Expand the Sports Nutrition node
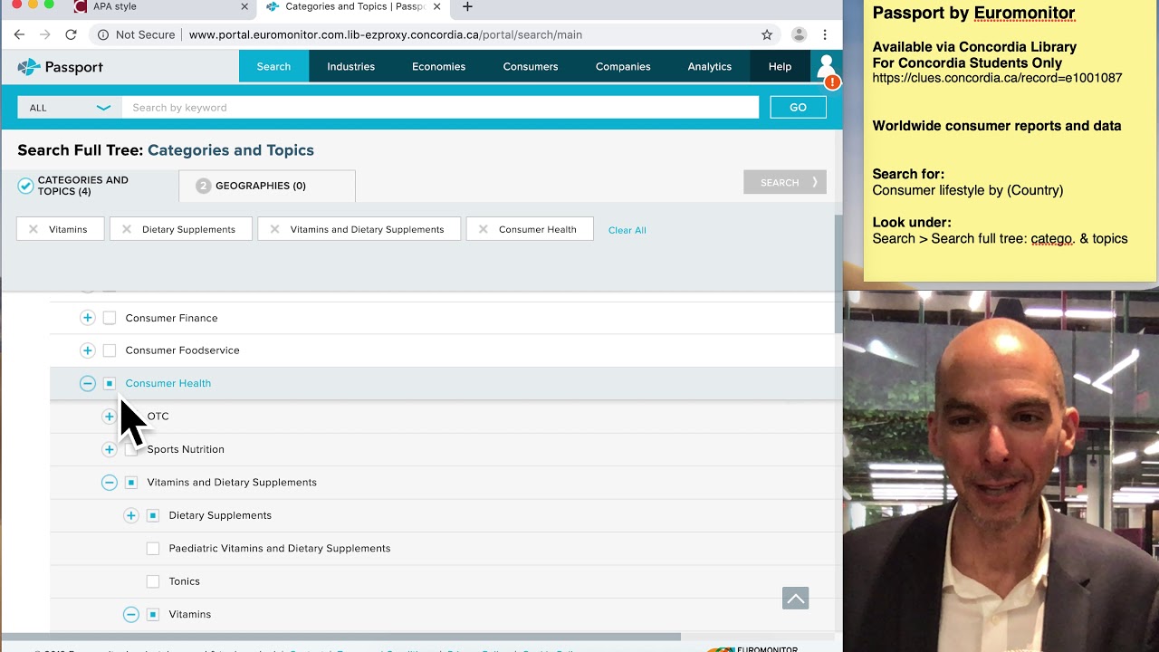This screenshot has width=1159, height=652. [x=110, y=449]
